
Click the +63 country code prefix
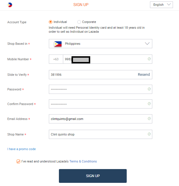[56, 59]
